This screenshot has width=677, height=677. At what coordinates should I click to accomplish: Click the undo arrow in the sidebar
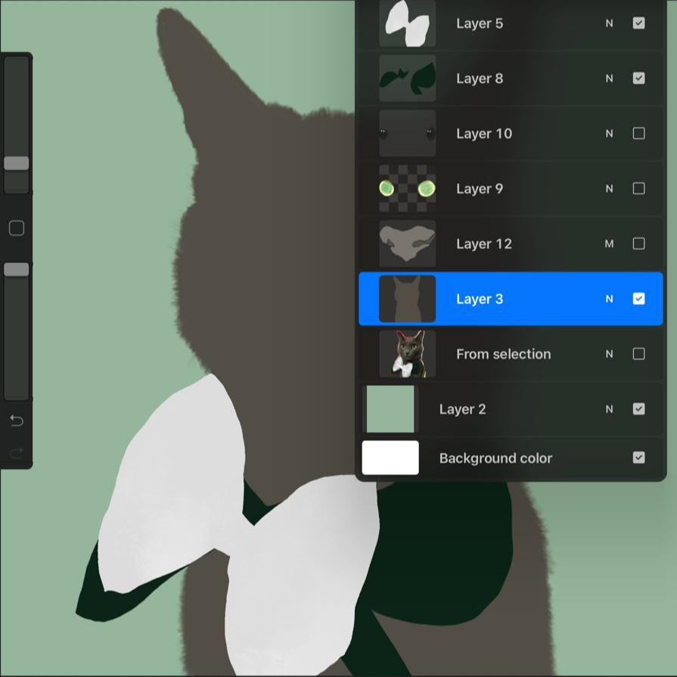(x=17, y=420)
